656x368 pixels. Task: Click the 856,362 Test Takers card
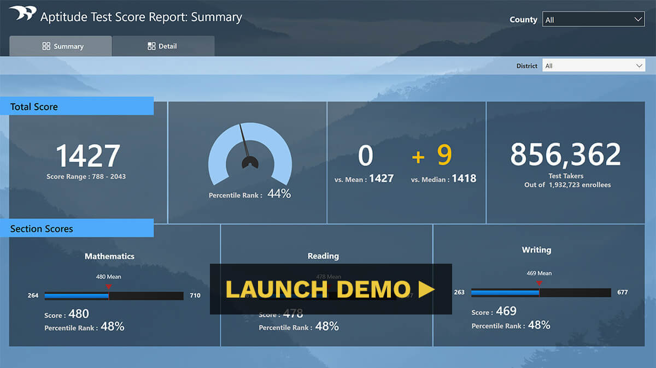pos(565,161)
